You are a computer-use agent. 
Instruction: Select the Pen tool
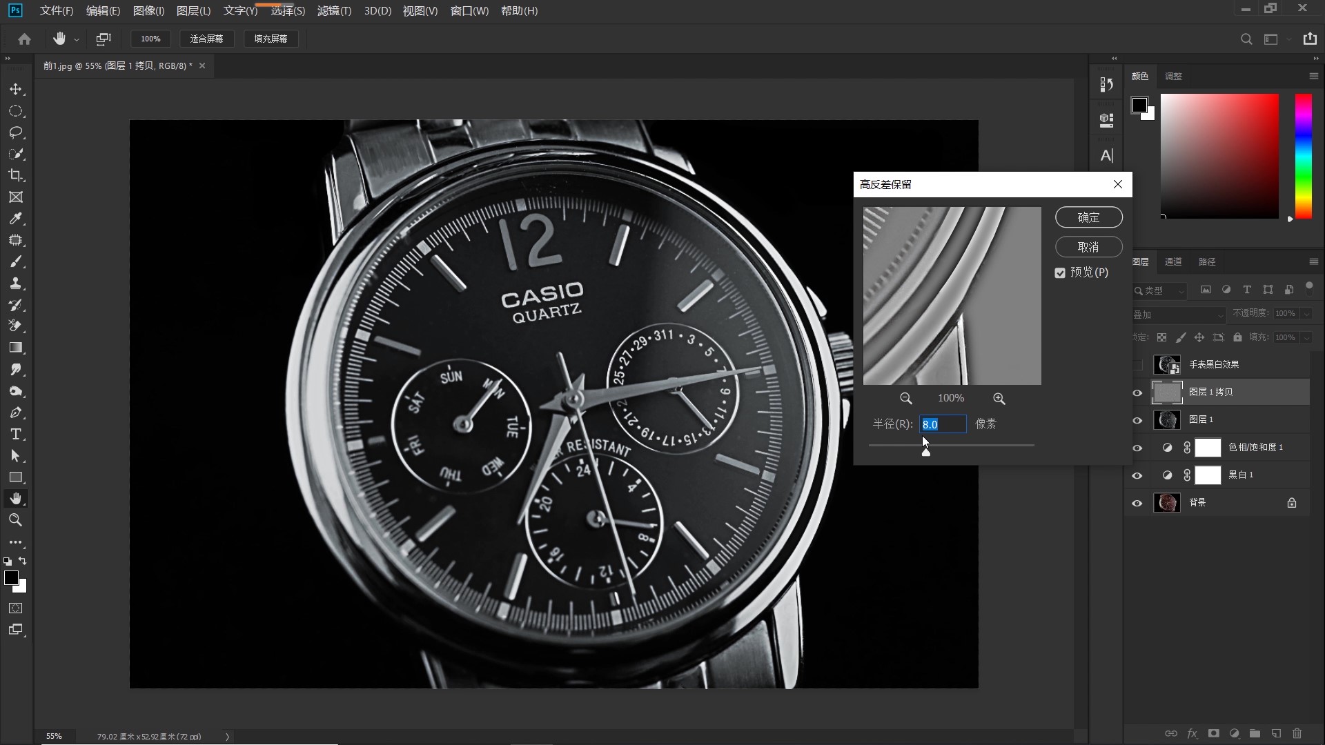(x=16, y=413)
